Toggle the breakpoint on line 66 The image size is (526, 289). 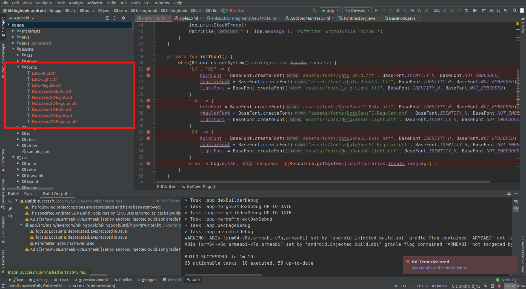coord(148,163)
